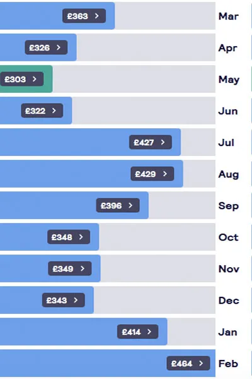Viewport: 252px width, 379px height.
Task: Select the £396 September price label
Action: pos(118,205)
